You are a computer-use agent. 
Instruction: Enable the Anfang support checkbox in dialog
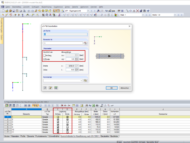pos(44,55)
